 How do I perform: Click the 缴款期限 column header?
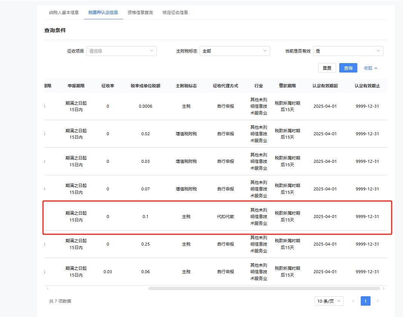pyautogui.click(x=287, y=86)
